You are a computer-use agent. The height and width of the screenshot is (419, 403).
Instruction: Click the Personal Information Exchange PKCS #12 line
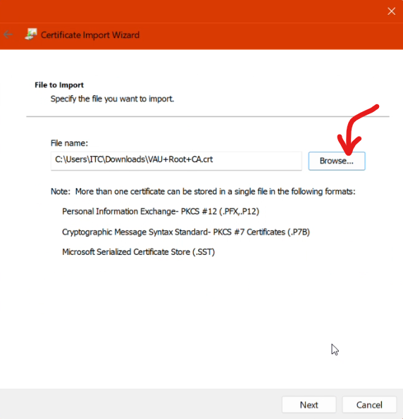[161, 211]
